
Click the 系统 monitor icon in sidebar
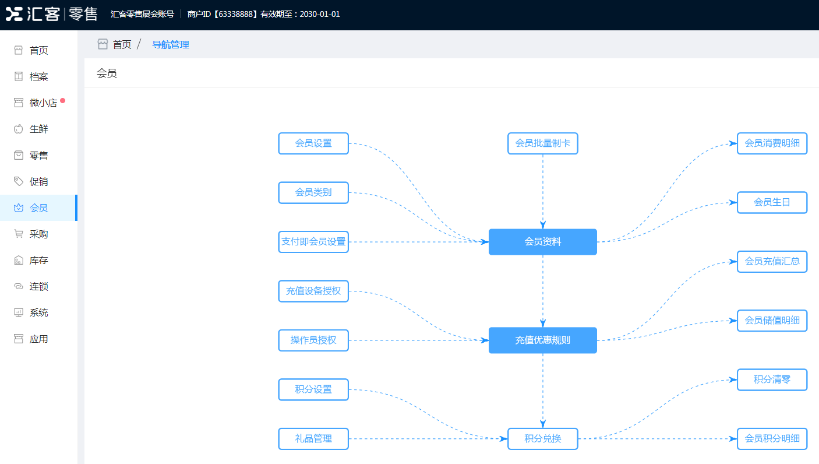pos(19,313)
